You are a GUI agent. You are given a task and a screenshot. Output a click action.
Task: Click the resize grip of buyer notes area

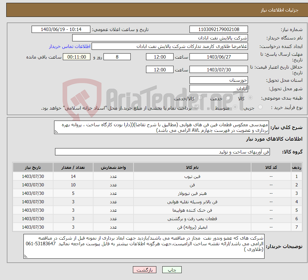26,257
